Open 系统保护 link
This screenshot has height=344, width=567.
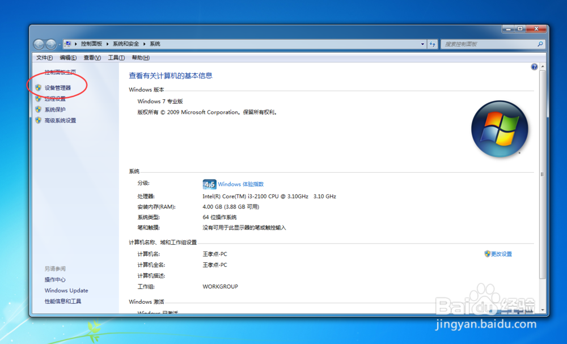point(55,109)
